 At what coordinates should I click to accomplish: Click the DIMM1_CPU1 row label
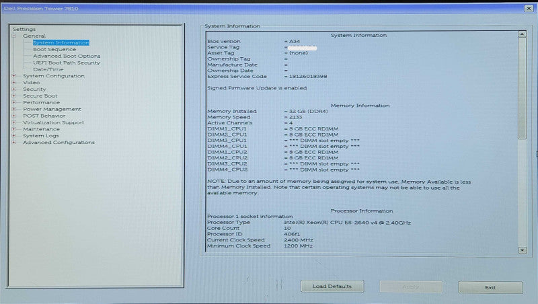coord(227,128)
